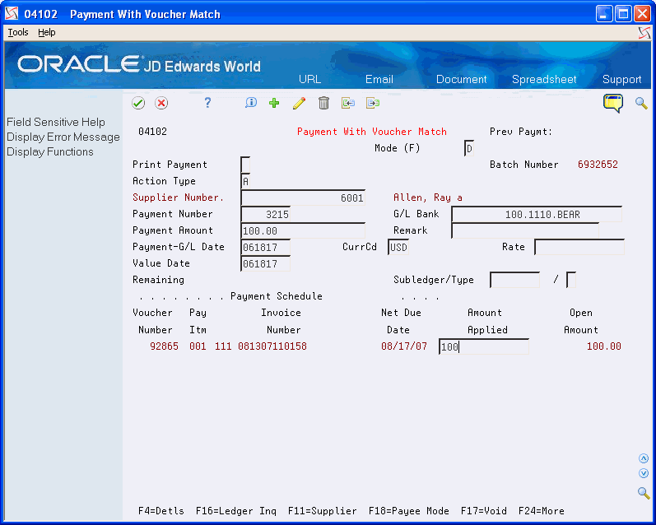Viewport: 656px width, 525px height.
Task: Open the Help menu
Action: tap(46, 32)
